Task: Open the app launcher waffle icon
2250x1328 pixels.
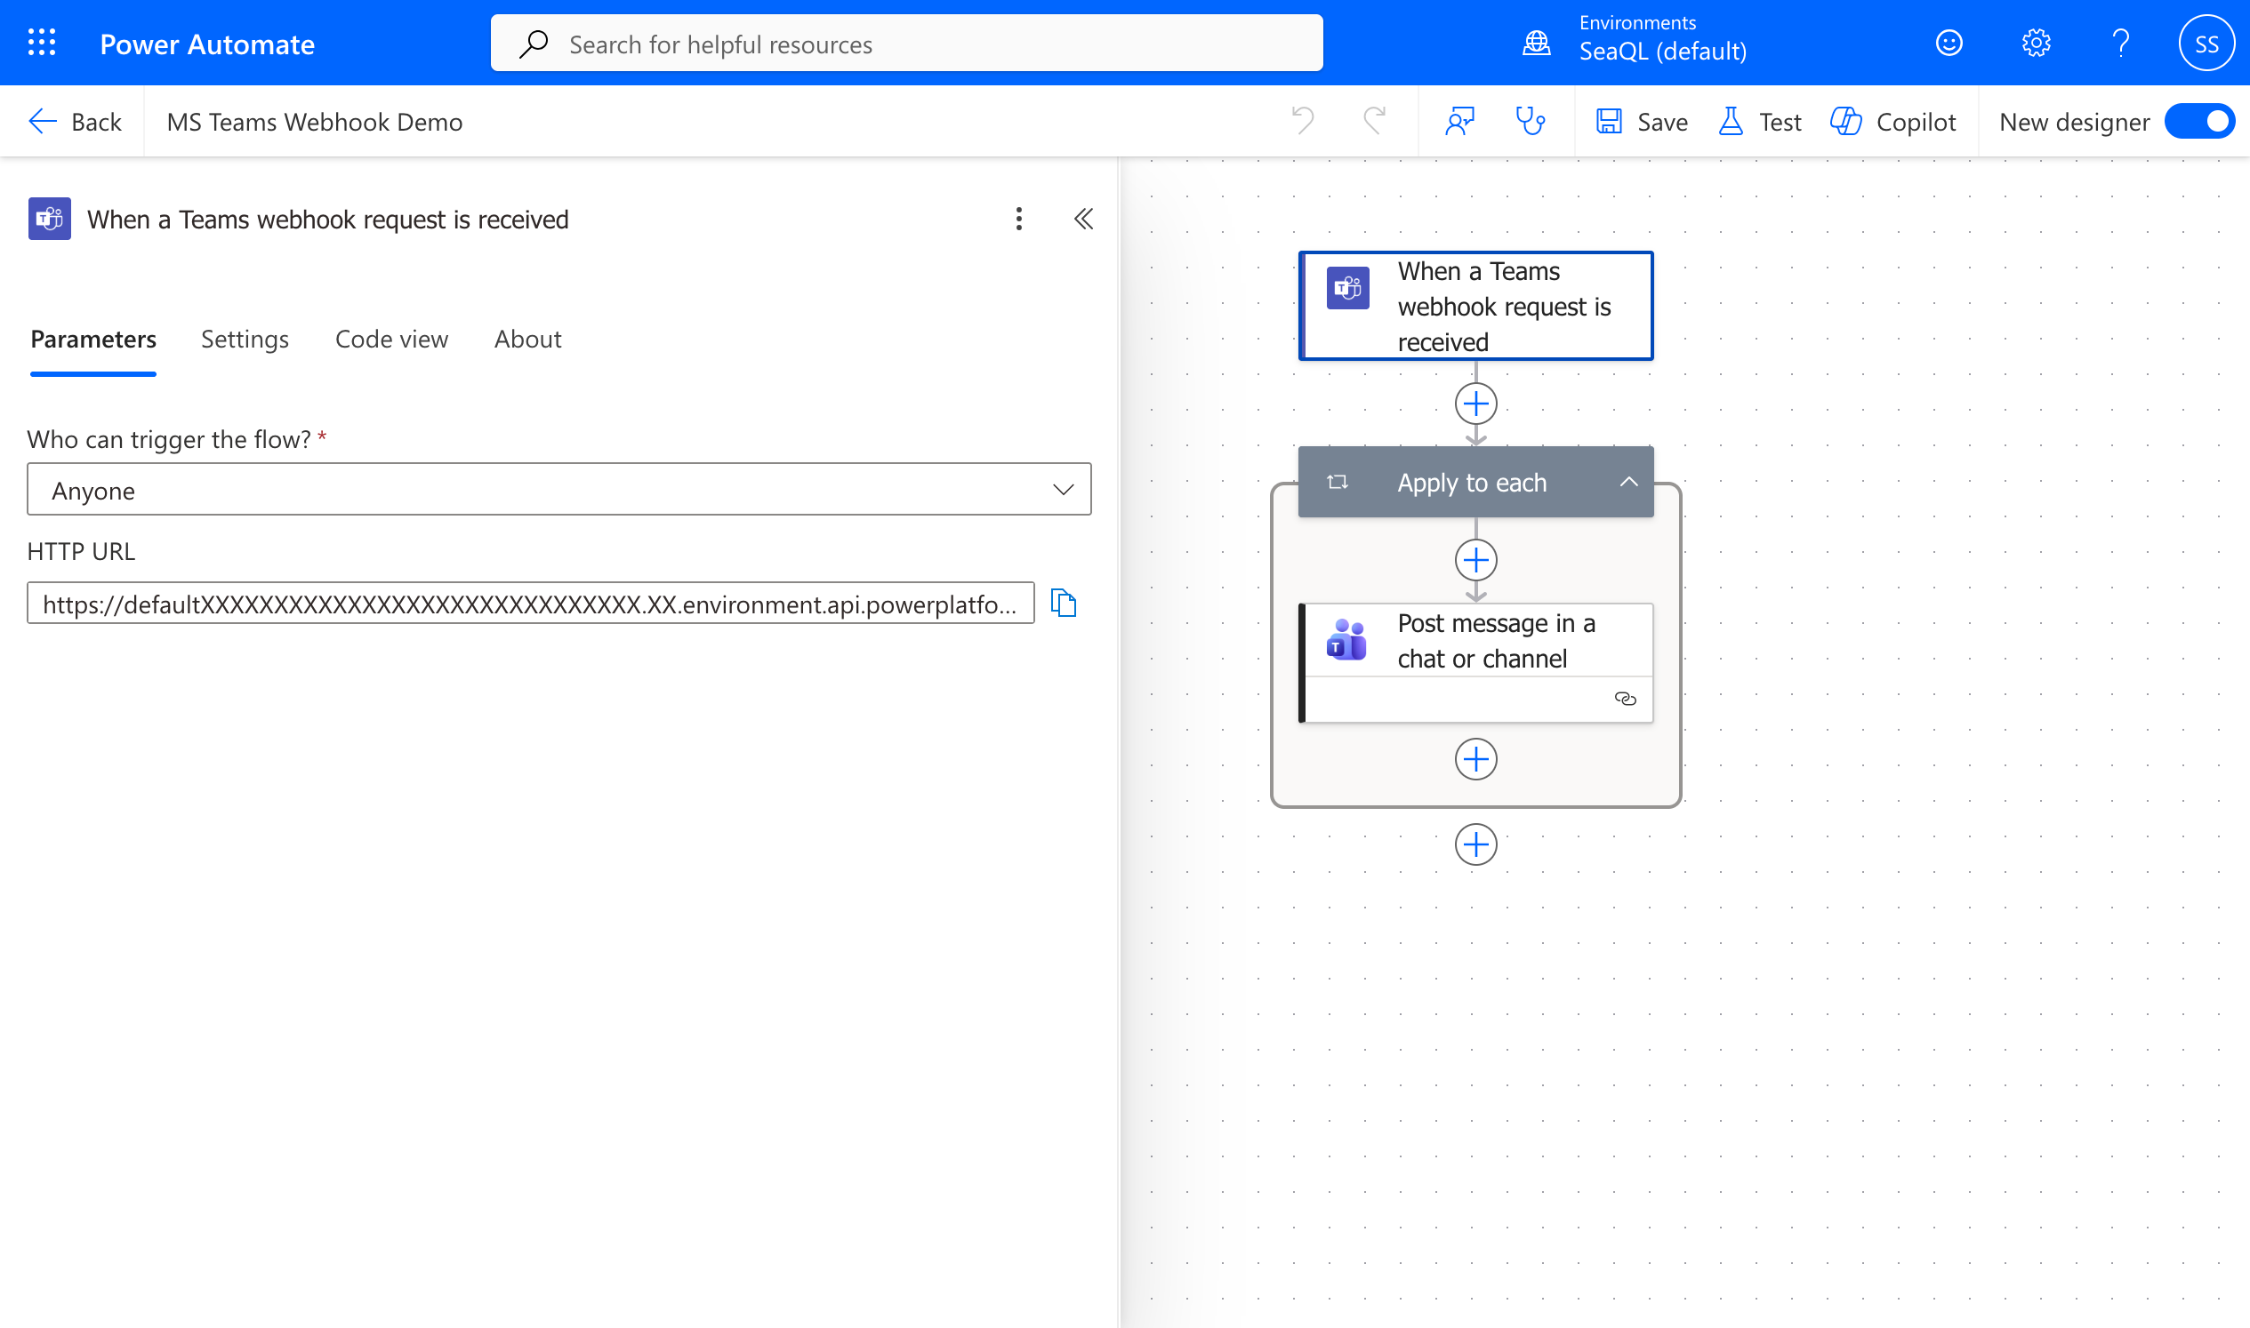Action: tap(41, 43)
